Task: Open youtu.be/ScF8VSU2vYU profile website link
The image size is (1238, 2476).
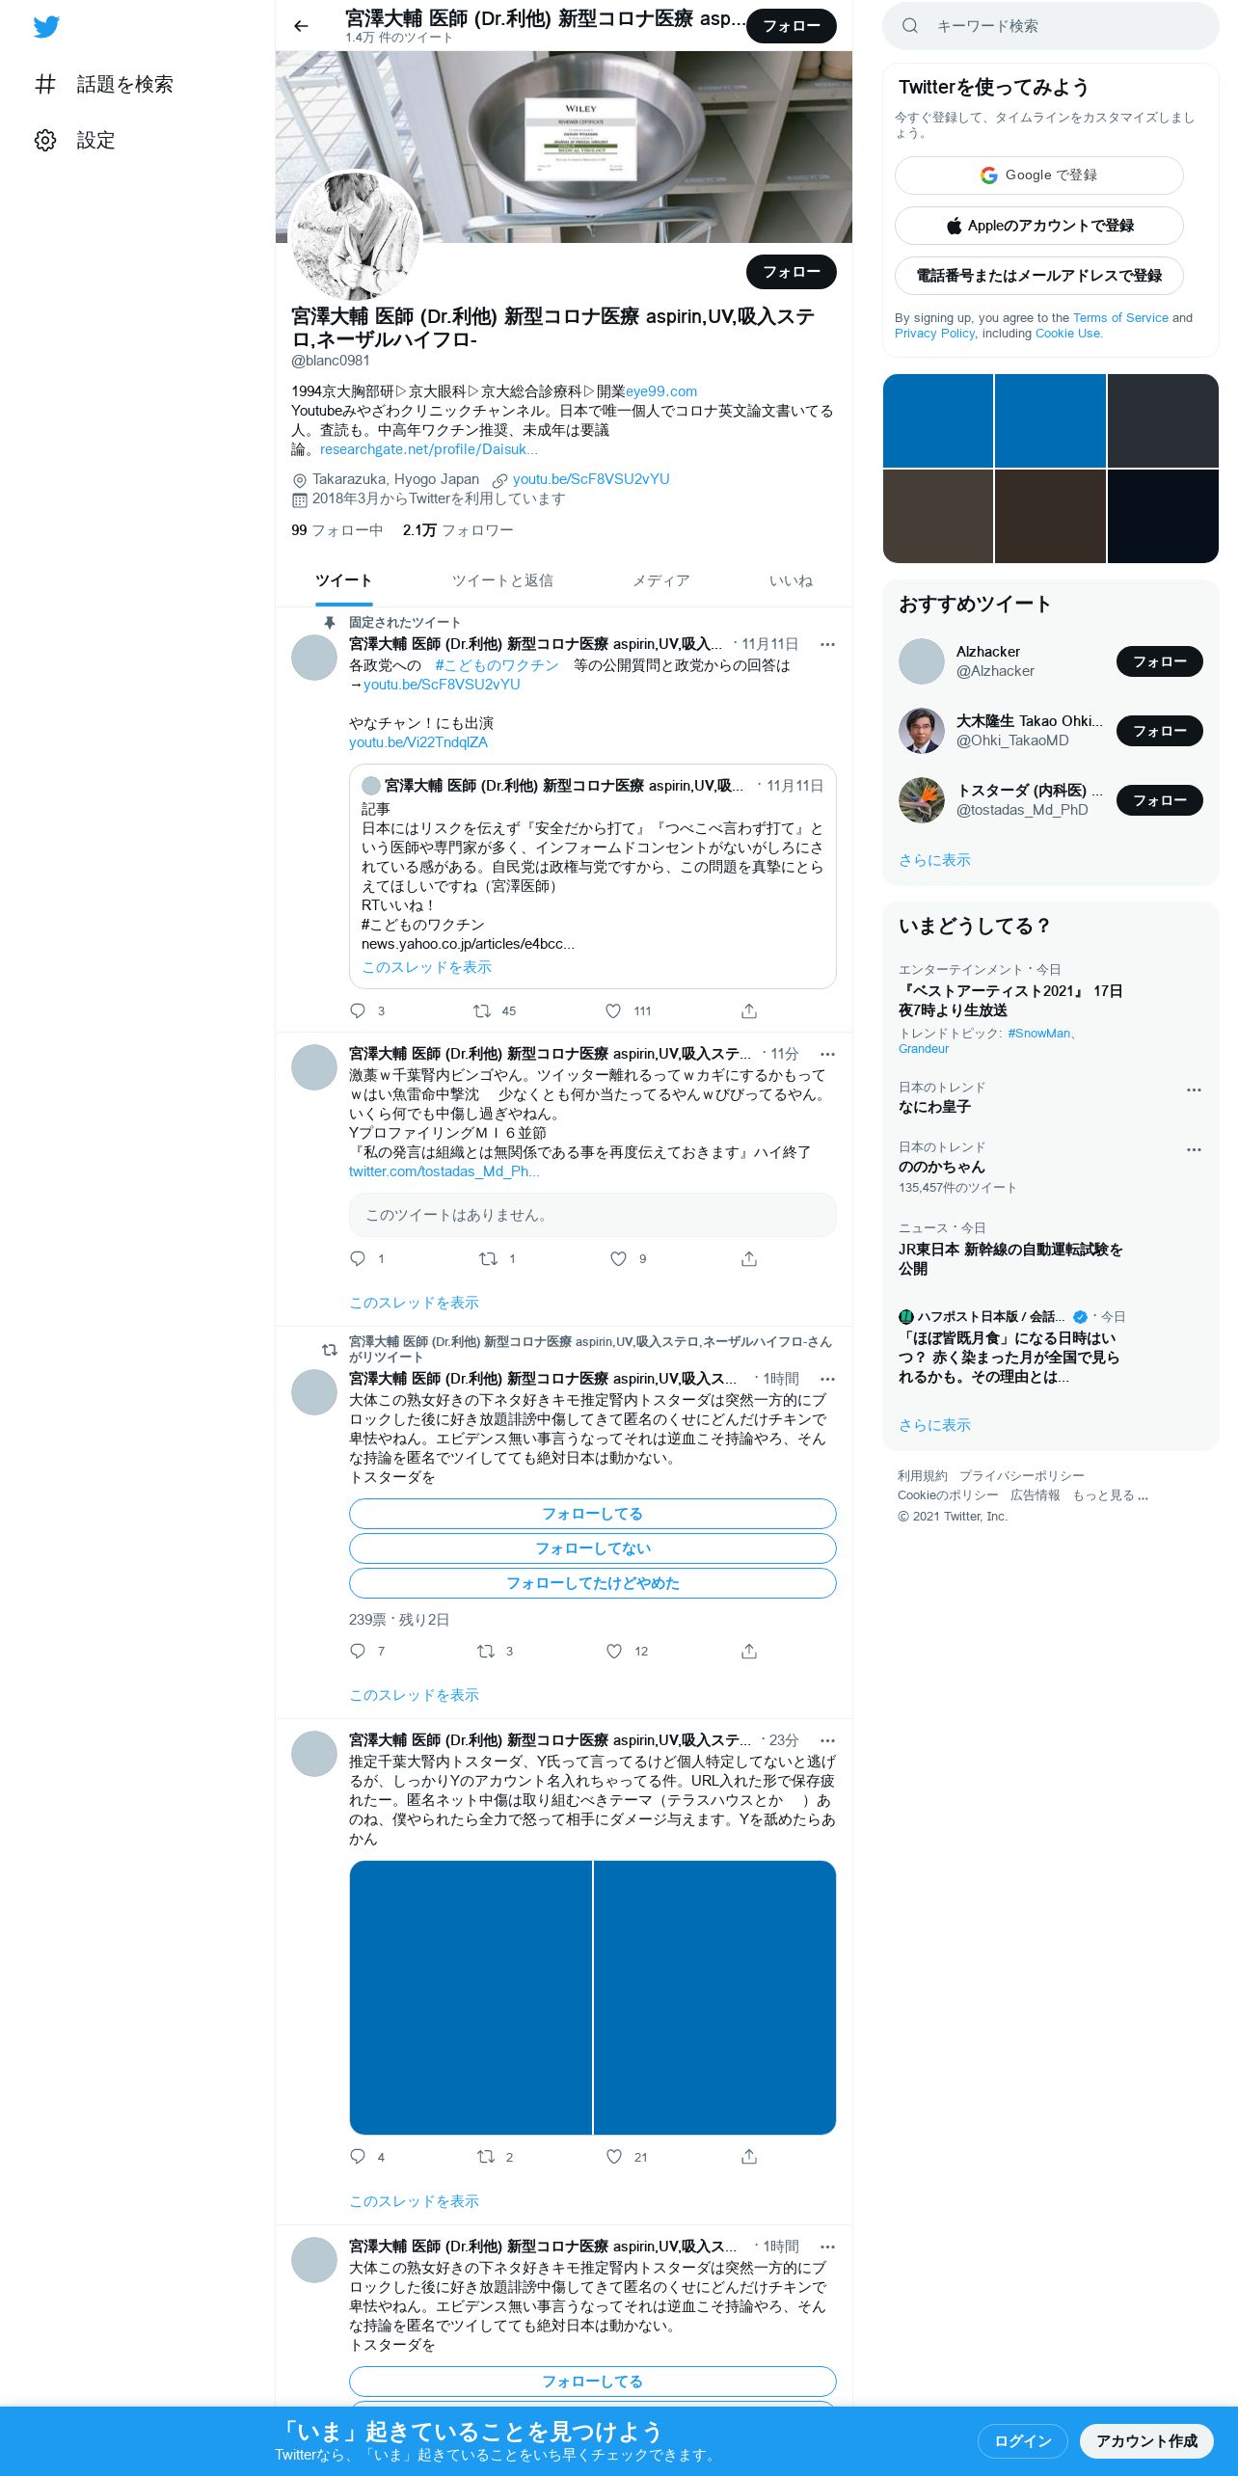Action: pos(591,479)
